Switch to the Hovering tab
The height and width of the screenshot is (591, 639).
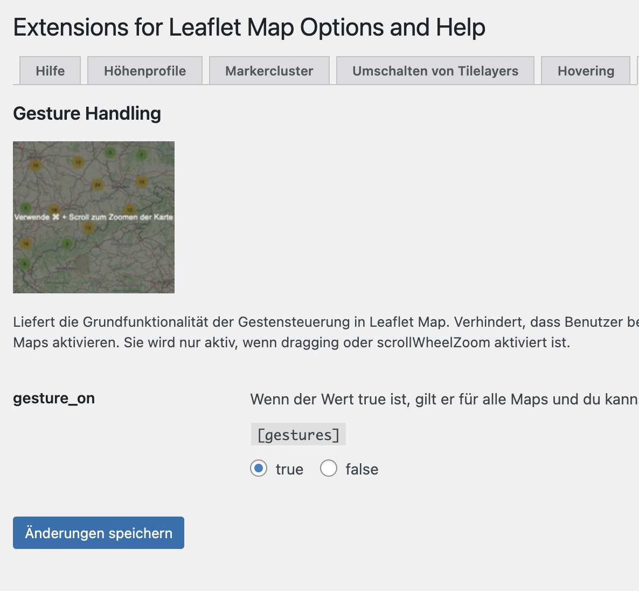click(586, 71)
